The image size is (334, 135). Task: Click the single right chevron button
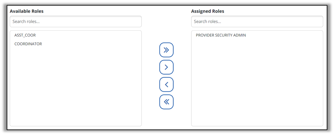(x=166, y=67)
